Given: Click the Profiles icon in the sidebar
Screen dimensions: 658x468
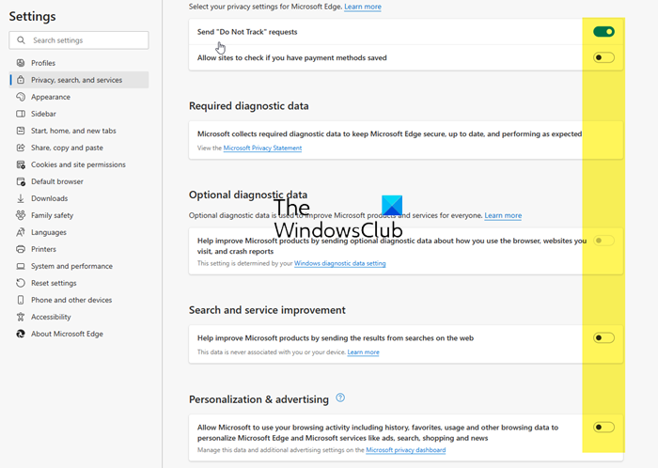Looking at the screenshot, I should (20, 63).
